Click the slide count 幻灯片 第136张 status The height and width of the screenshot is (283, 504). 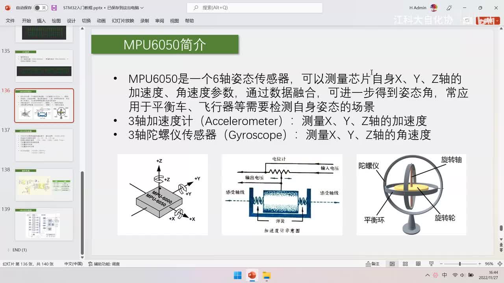pos(28,264)
